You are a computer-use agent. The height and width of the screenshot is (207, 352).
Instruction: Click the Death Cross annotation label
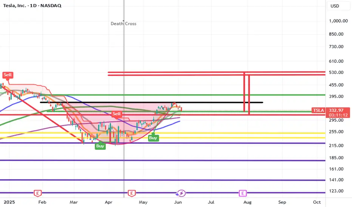124,23
